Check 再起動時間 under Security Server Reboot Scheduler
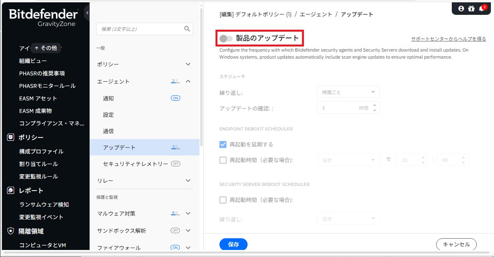Image resolution: width=494 pixels, height=257 pixels. [223, 200]
